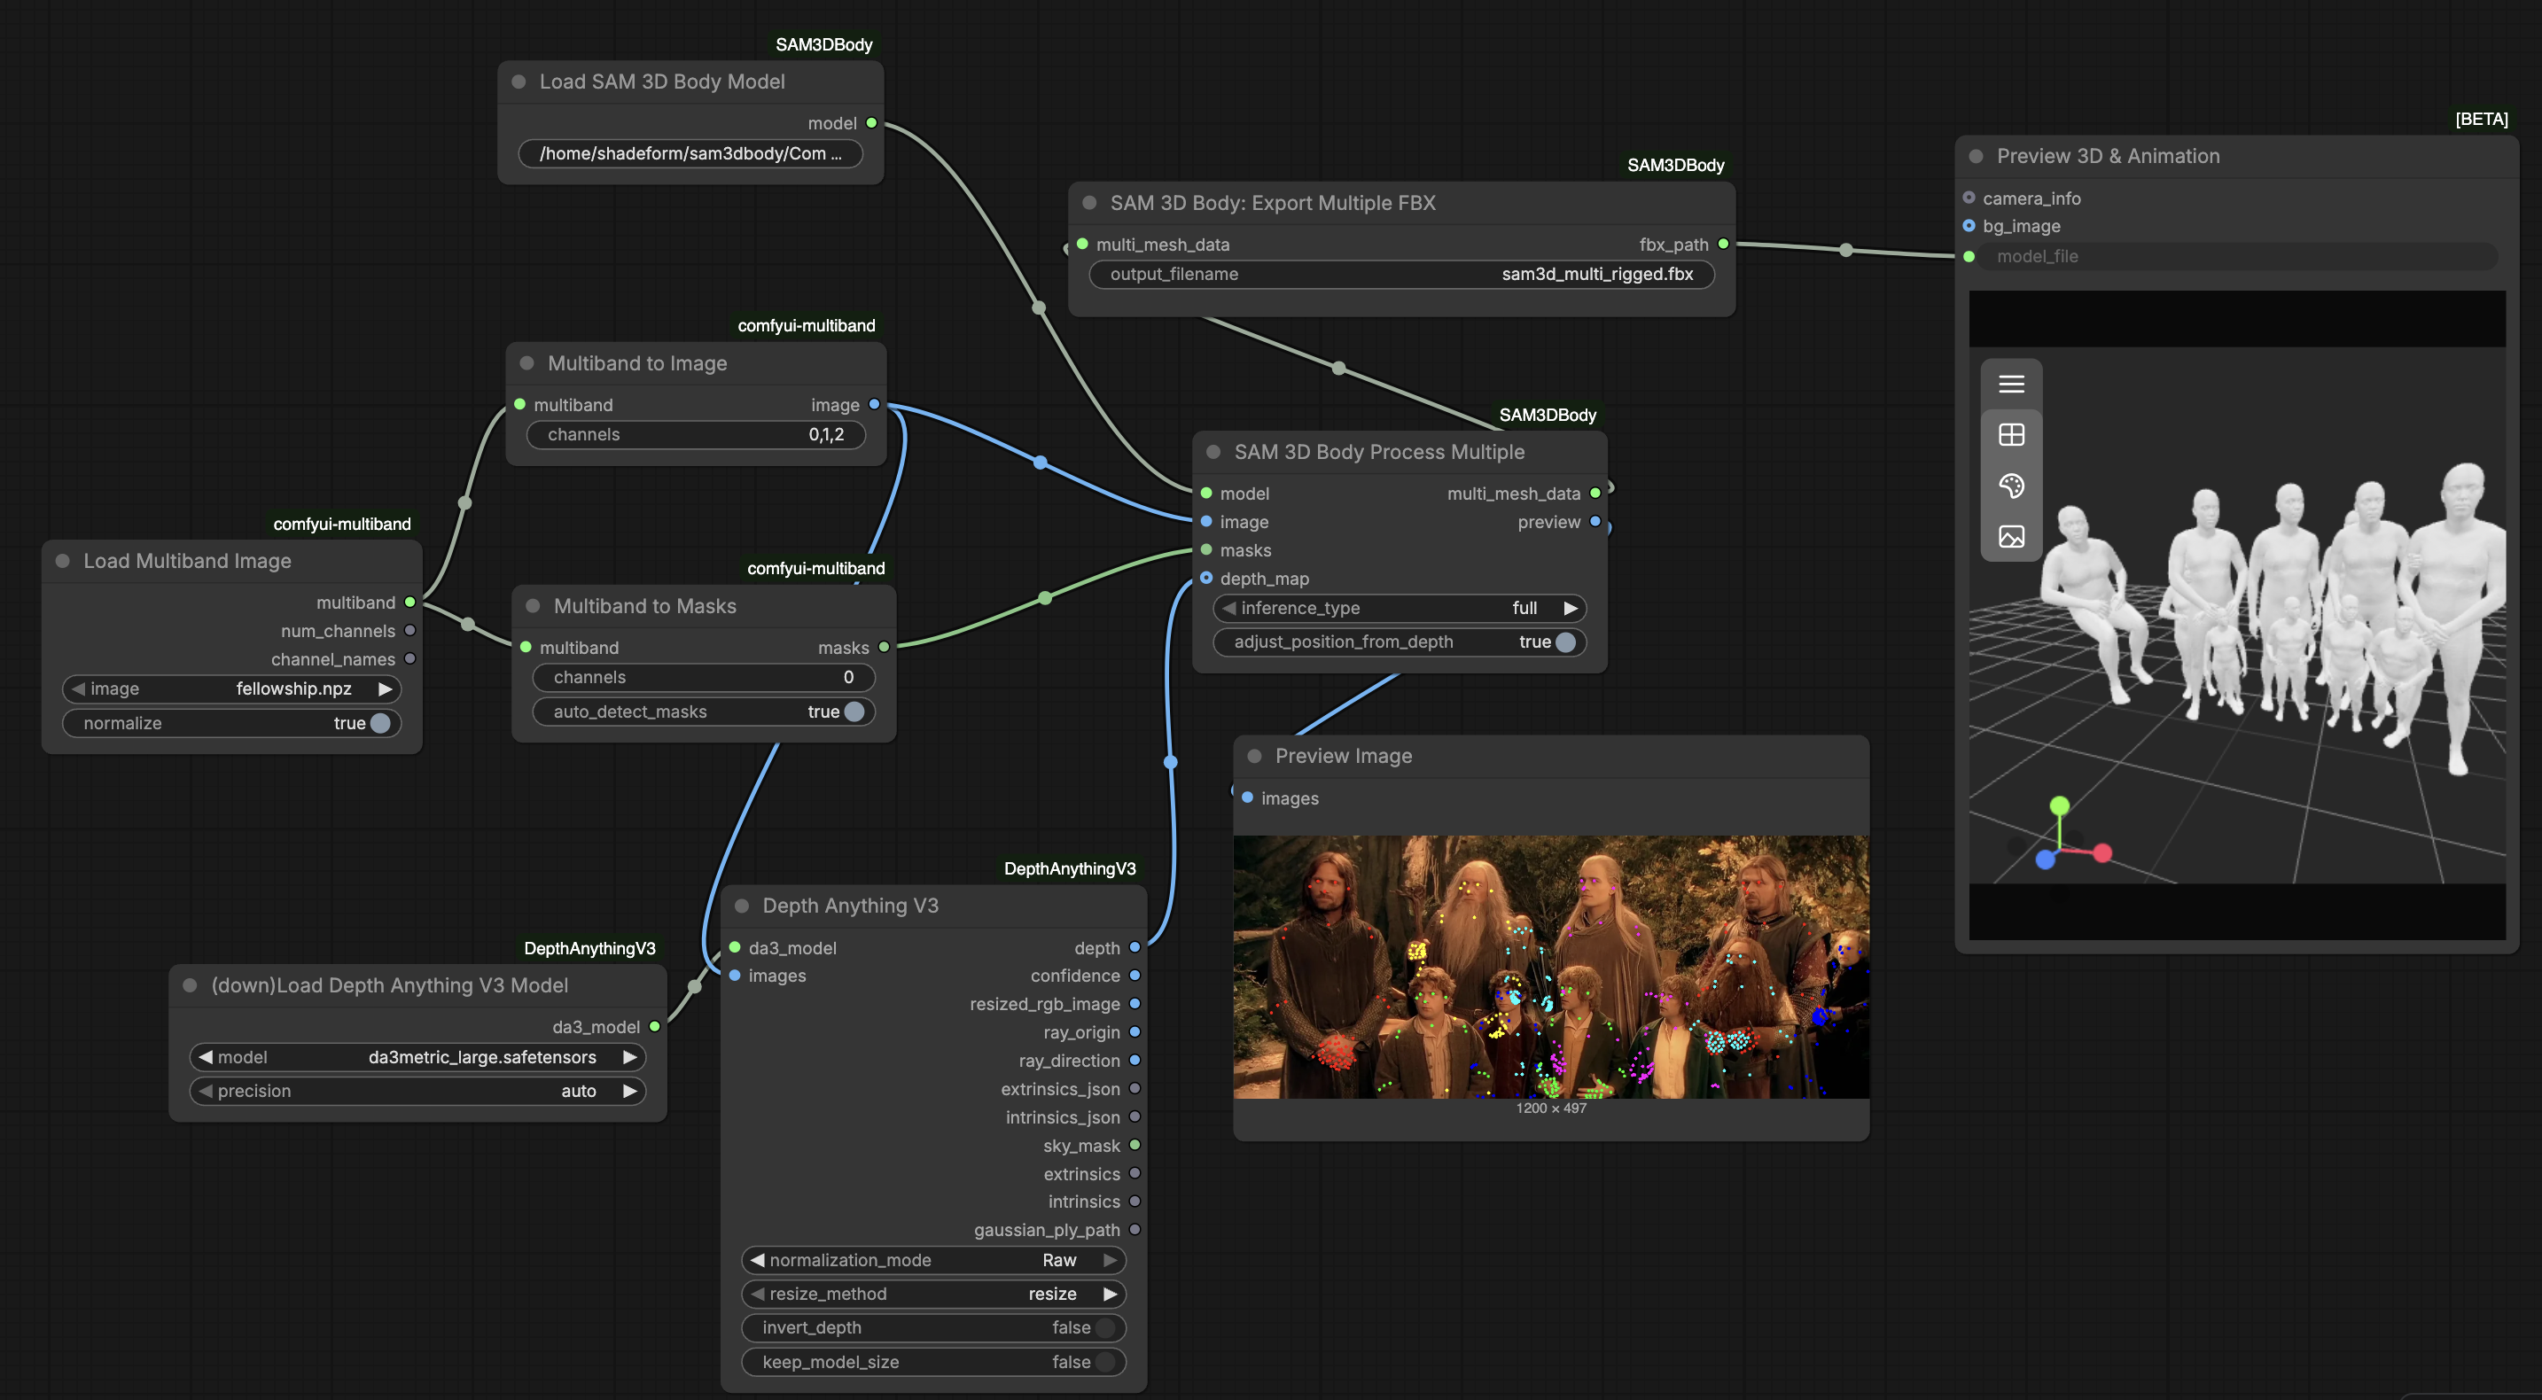Toggle the grid icon in the 3D viewer toolbar
The width and height of the screenshot is (2542, 1400).
[2011, 435]
